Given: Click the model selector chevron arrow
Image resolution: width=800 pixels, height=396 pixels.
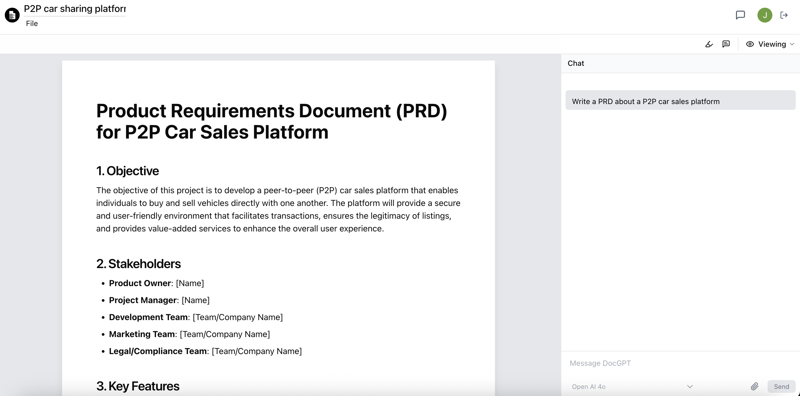Looking at the screenshot, I should click(690, 386).
